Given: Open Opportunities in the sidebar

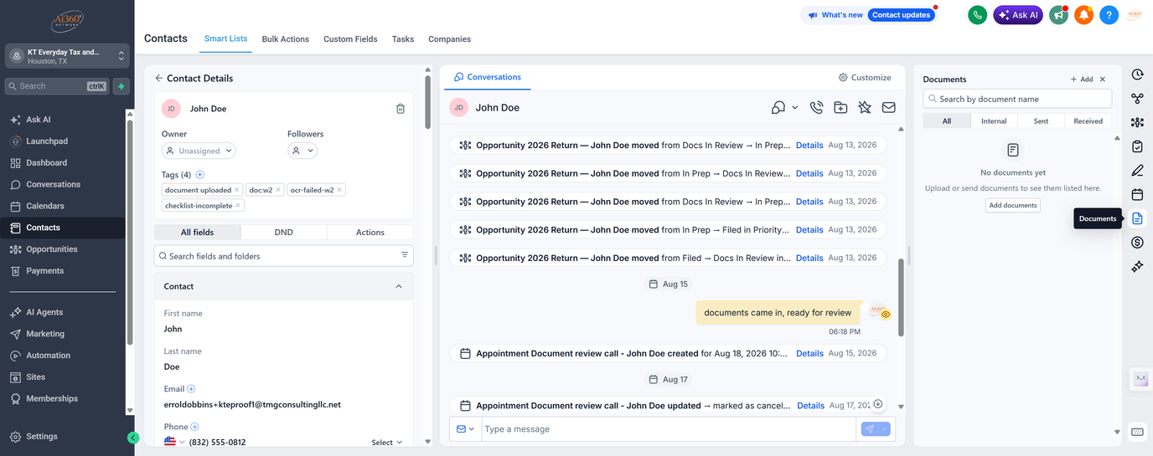Looking at the screenshot, I should [52, 249].
